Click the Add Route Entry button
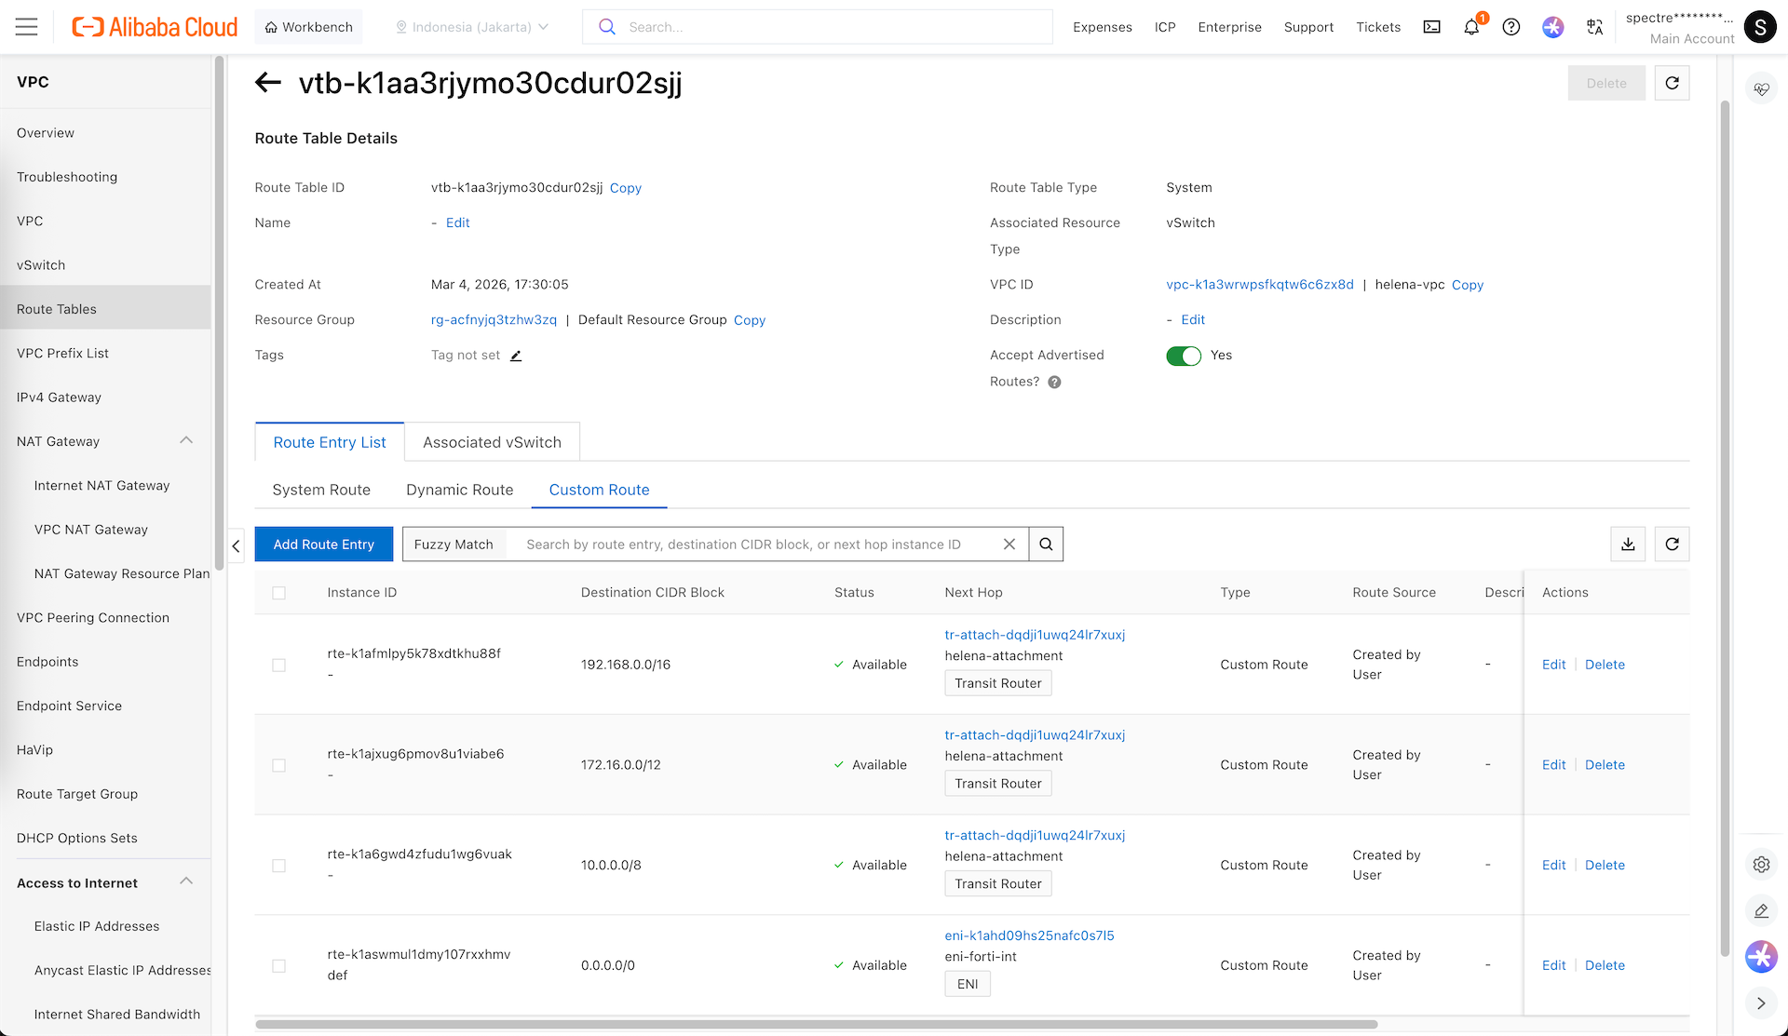This screenshot has height=1036, width=1788. [323, 545]
